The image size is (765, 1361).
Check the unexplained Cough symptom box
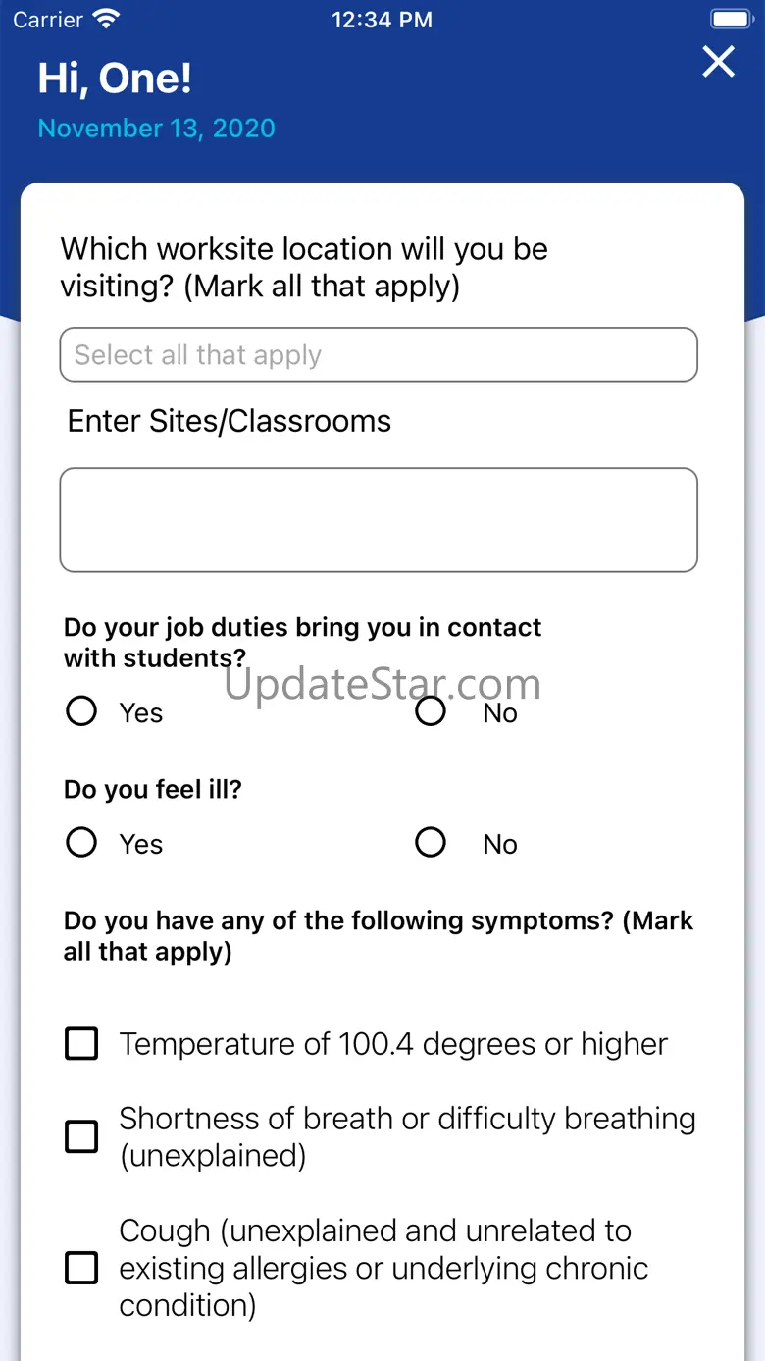point(81,1268)
